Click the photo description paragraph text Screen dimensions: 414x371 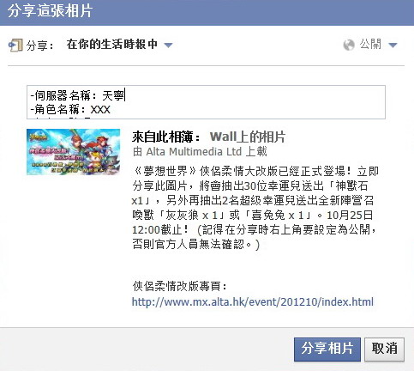point(255,208)
